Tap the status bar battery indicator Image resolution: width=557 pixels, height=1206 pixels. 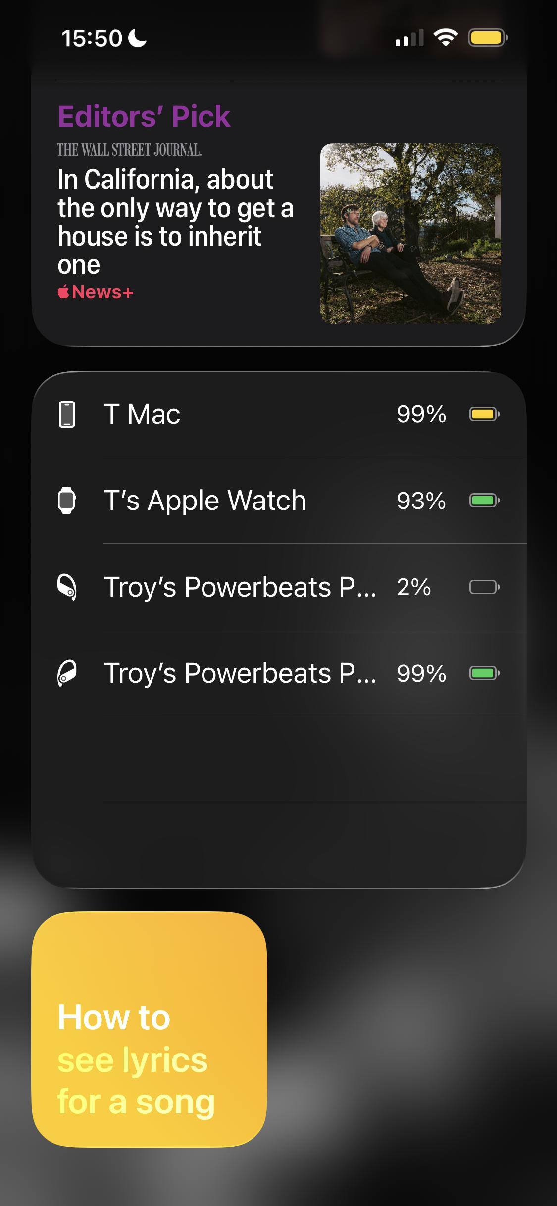point(488,38)
